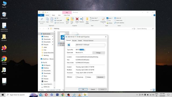The image size is (172, 97).
Task: Select Local Disk (C:) in sidebar
Action: click(x=47, y=84)
